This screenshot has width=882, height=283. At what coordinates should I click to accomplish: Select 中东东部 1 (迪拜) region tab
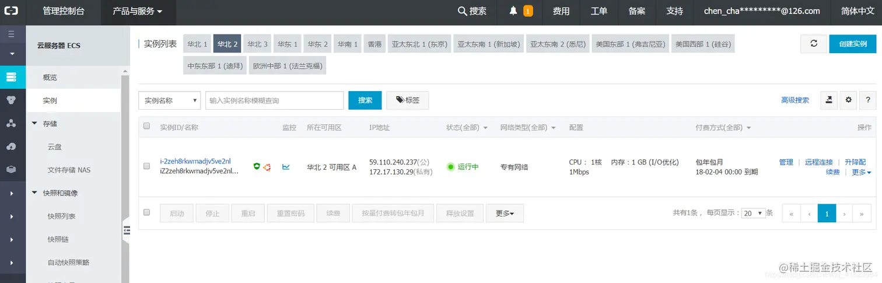215,66
